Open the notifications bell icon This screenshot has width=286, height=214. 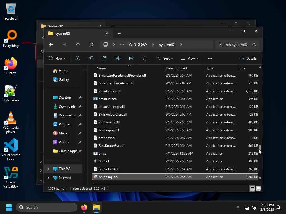(278, 207)
